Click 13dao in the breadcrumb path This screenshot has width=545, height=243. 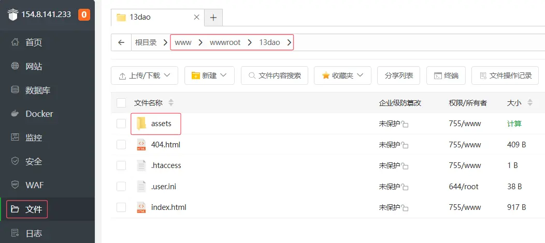click(x=269, y=42)
